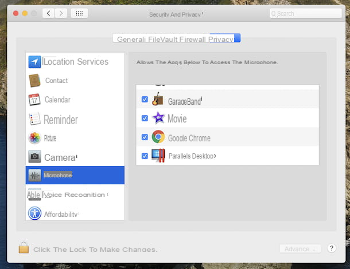
Task: Click the yellow minimize window button
Action: tap(25, 13)
